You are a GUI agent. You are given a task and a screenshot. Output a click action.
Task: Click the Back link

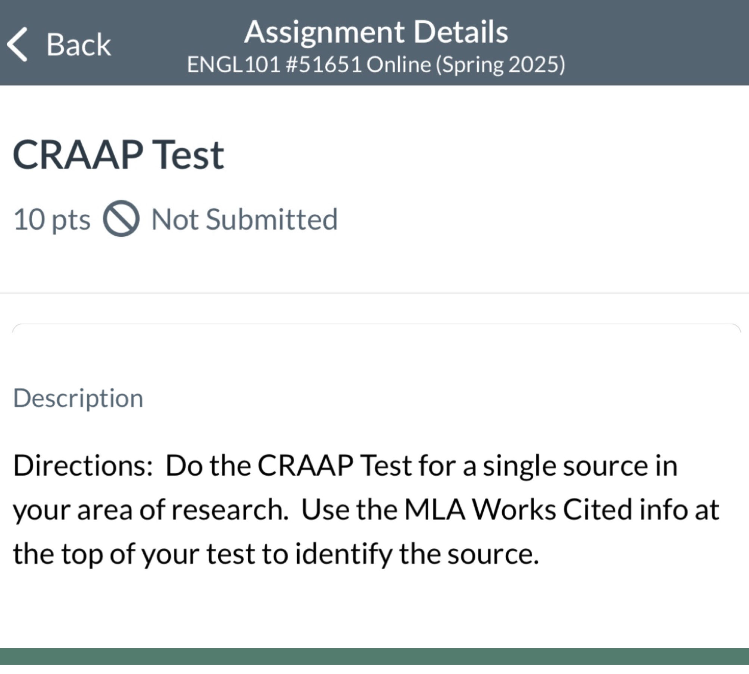point(78,45)
